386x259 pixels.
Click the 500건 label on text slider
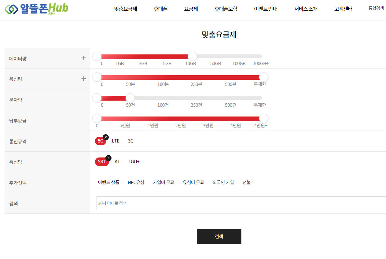231,105
